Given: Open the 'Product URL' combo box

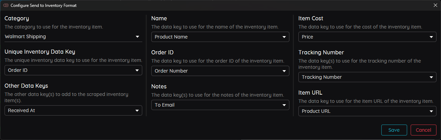Looking at the screenshot, I should (363, 111).
